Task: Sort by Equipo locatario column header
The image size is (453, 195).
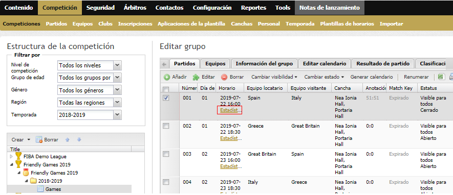Action: (266, 88)
